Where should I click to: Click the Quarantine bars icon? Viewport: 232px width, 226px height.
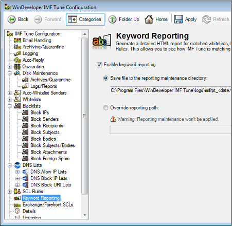tap(17, 67)
